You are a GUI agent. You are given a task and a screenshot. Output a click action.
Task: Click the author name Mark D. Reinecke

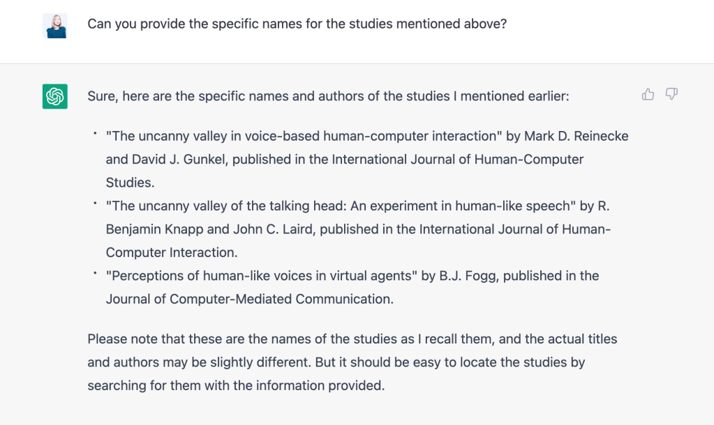click(574, 137)
